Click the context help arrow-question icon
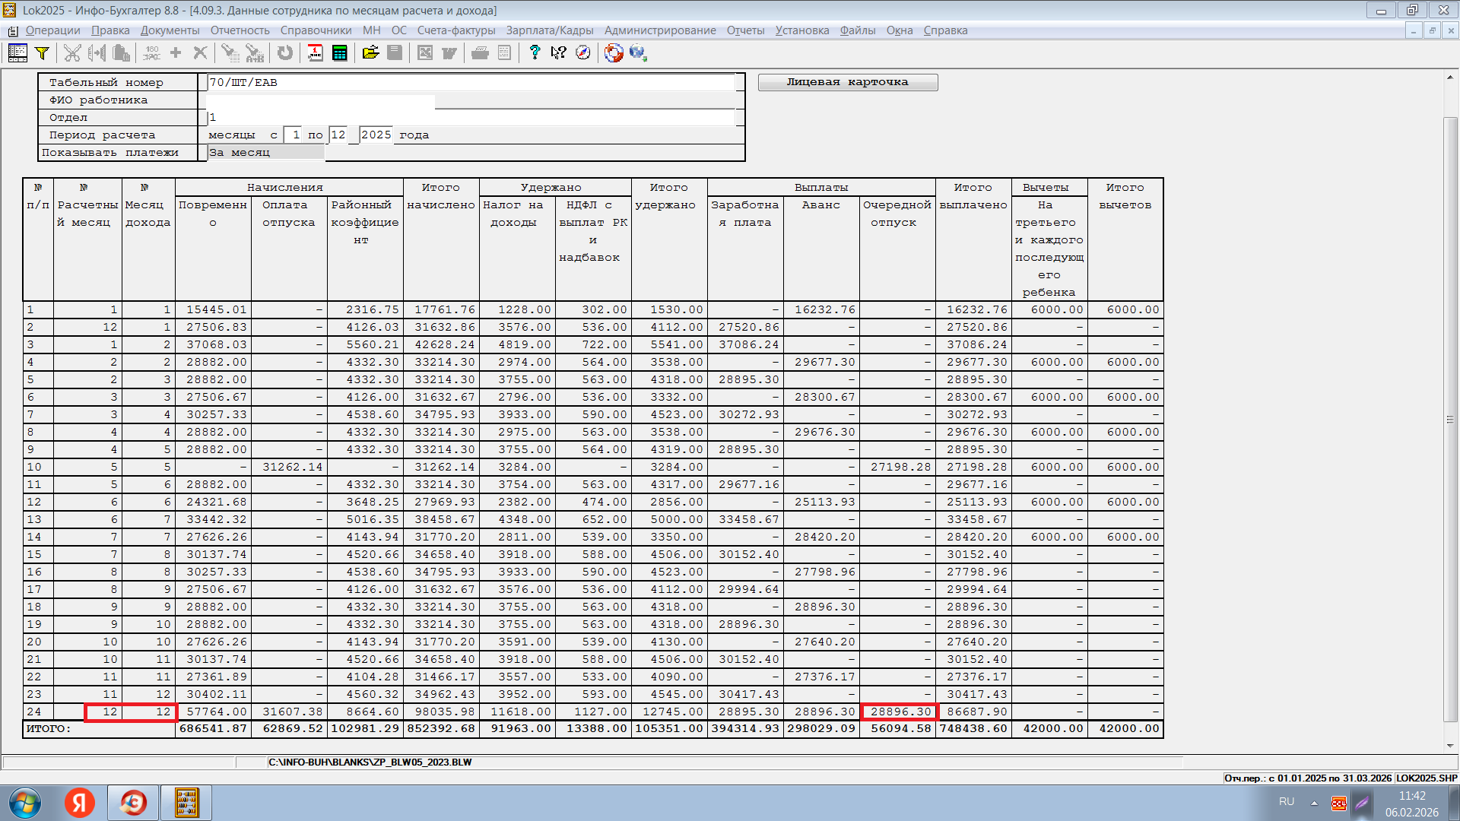Screen dimensions: 1460x821 coord(559,52)
